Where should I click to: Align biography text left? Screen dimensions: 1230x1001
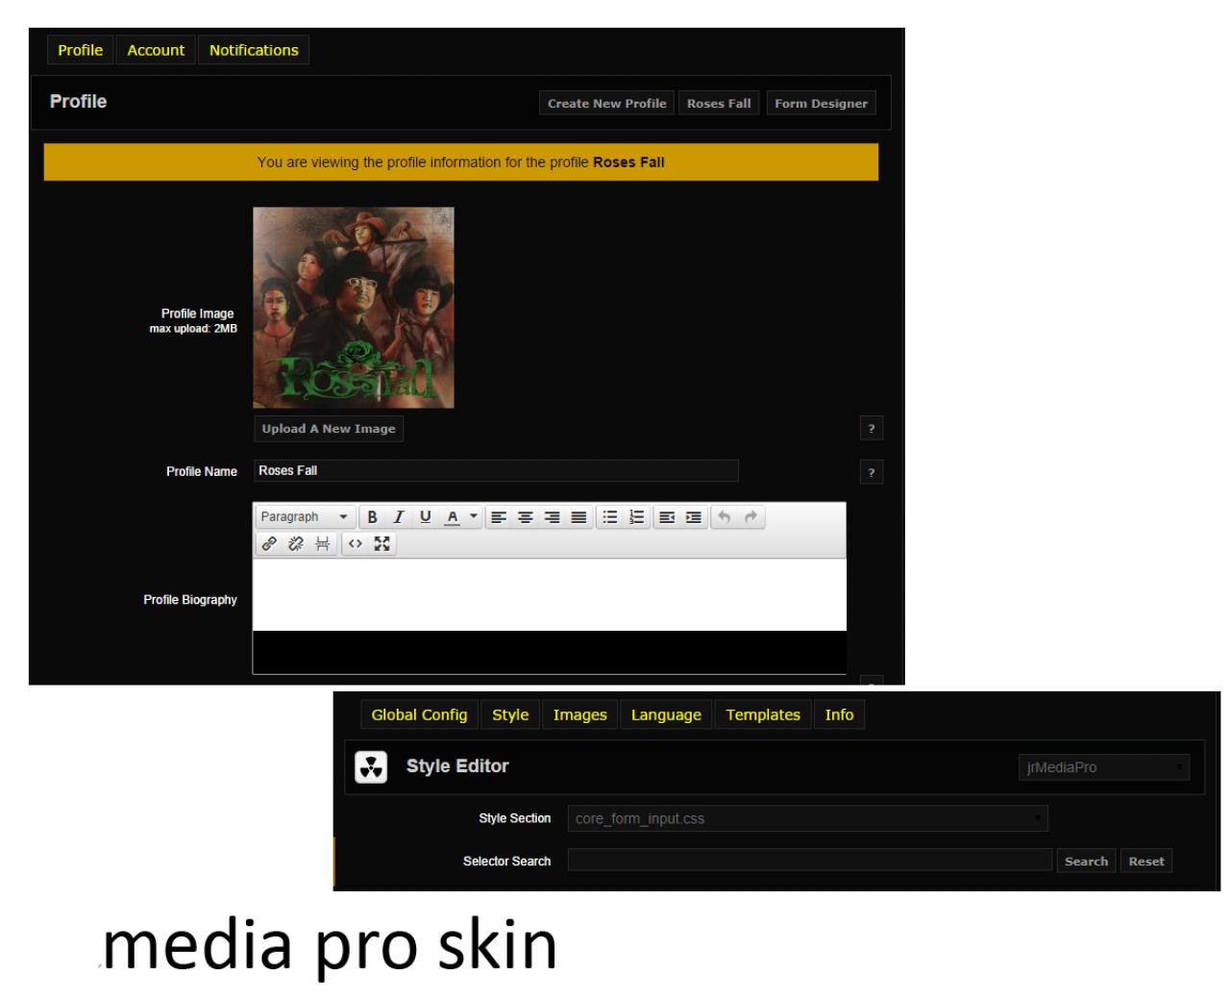point(499,517)
